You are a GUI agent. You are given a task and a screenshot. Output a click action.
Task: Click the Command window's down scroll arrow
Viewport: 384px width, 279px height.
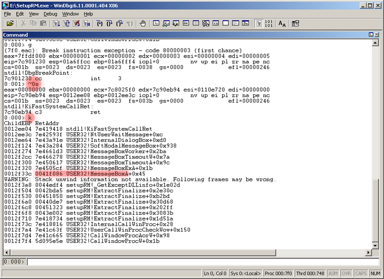[x=375, y=245]
